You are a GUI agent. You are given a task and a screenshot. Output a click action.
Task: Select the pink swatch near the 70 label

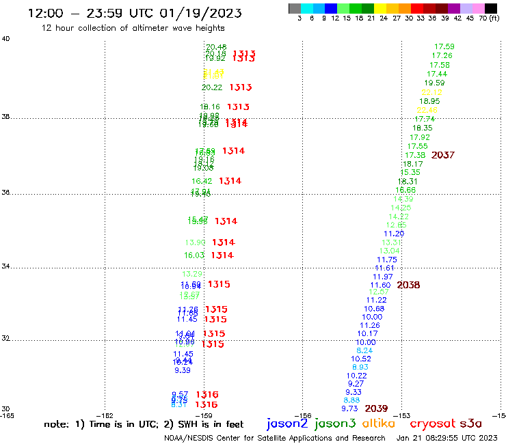point(478,8)
